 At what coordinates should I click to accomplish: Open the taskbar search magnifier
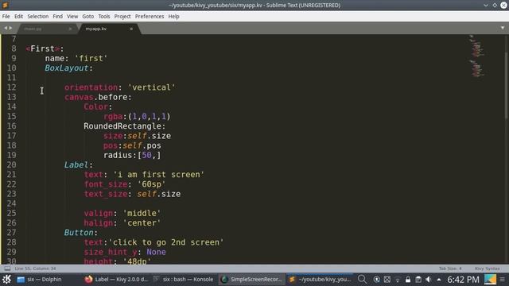[363, 279]
